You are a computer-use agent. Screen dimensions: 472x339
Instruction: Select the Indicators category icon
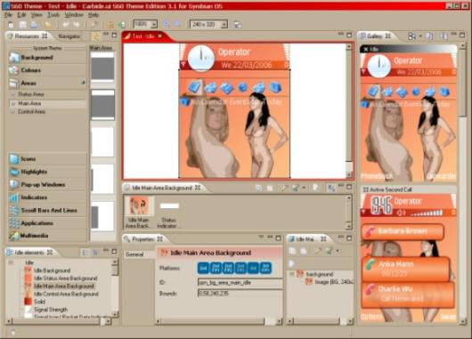14,198
